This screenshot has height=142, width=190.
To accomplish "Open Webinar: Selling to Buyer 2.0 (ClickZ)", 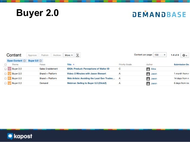I will click(x=87, y=83).
